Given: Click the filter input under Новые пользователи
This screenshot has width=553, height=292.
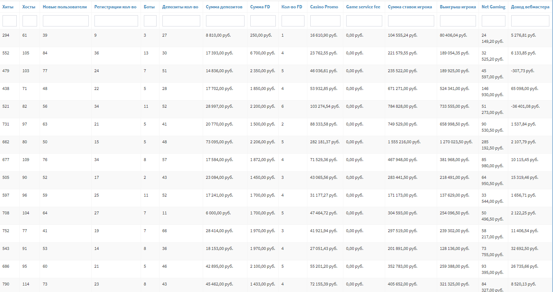Looking at the screenshot, I should point(65,21).
